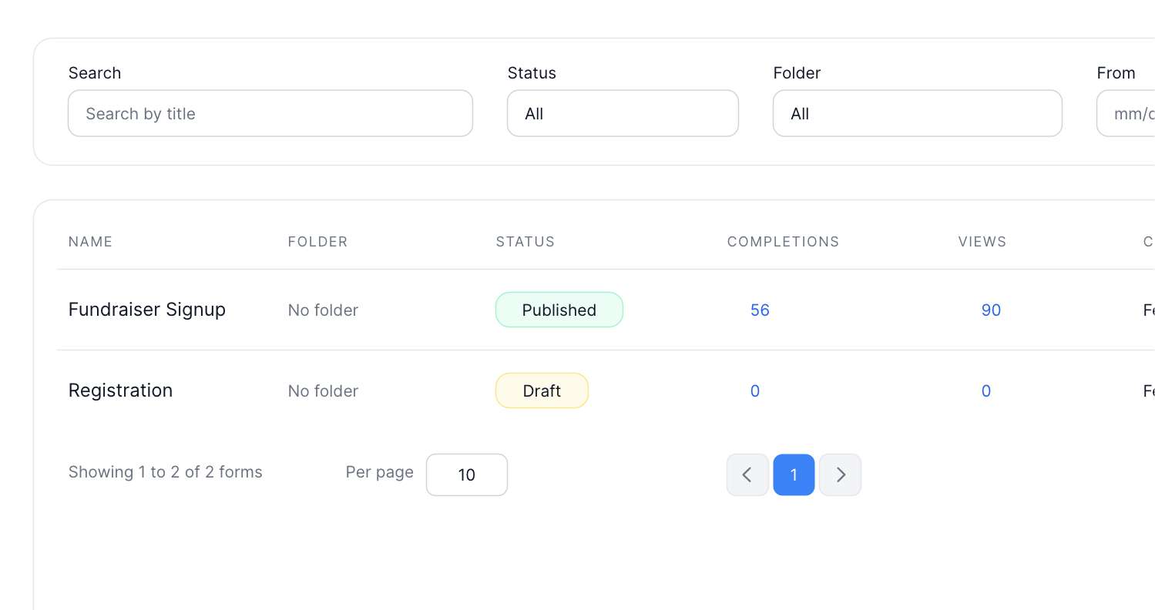Click the Per page value box
Image resolution: width=1155 pixels, height=610 pixels.
[466, 474]
